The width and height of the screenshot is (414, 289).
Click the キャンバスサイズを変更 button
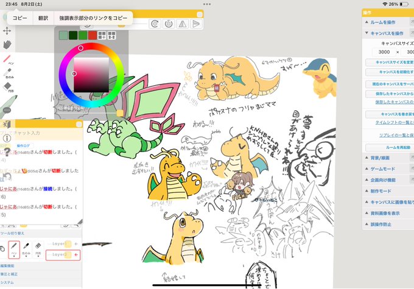[390, 62]
